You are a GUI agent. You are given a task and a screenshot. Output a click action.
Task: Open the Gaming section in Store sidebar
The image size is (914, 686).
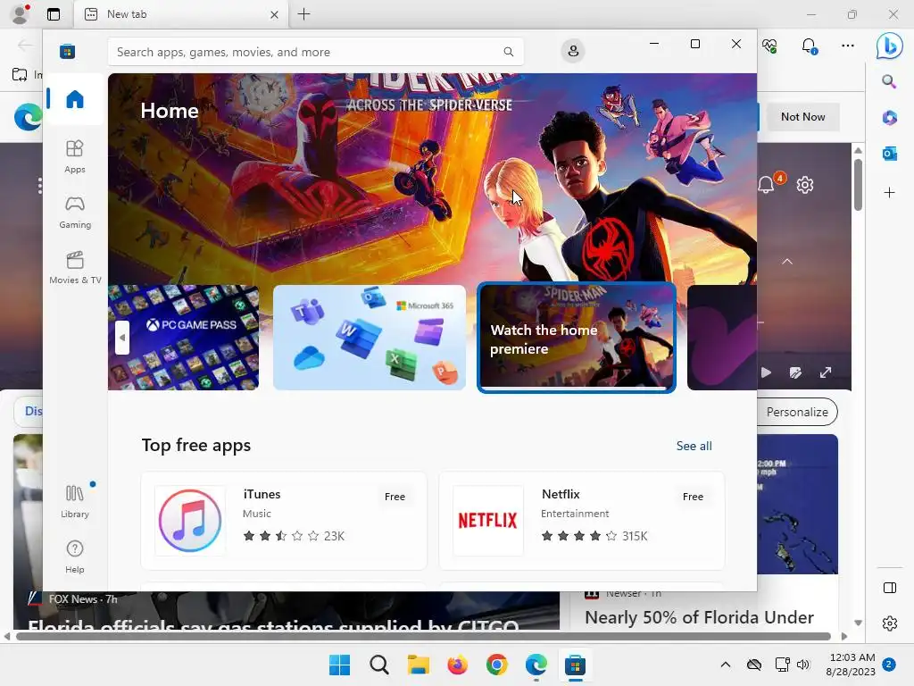pos(75,213)
